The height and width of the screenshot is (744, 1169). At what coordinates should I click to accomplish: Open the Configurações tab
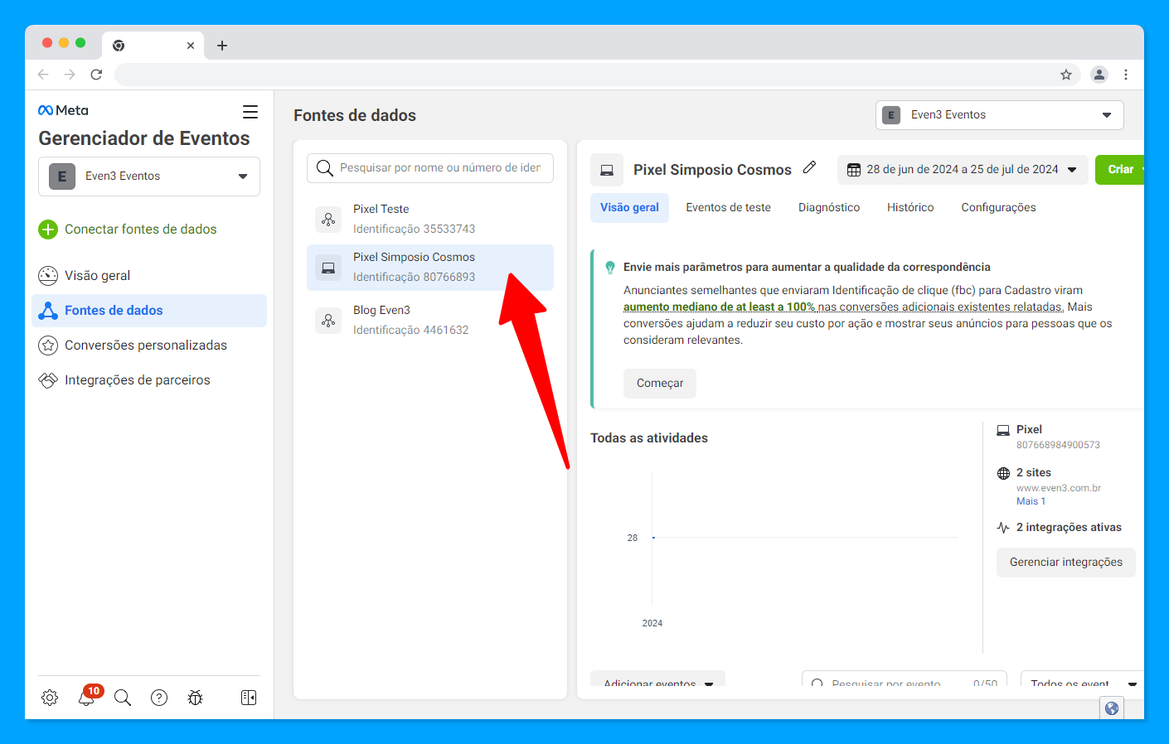(998, 208)
